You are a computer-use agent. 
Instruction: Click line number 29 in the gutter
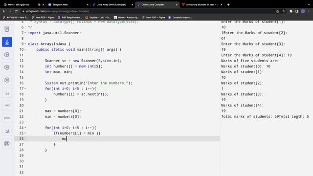pyautogui.click(x=22, y=155)
